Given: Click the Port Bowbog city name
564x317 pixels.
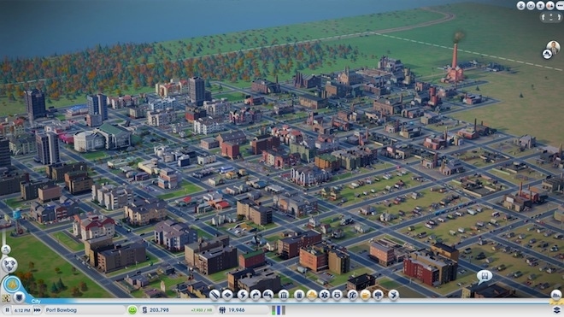Looking at the screenshot, I should click(62, 310).
